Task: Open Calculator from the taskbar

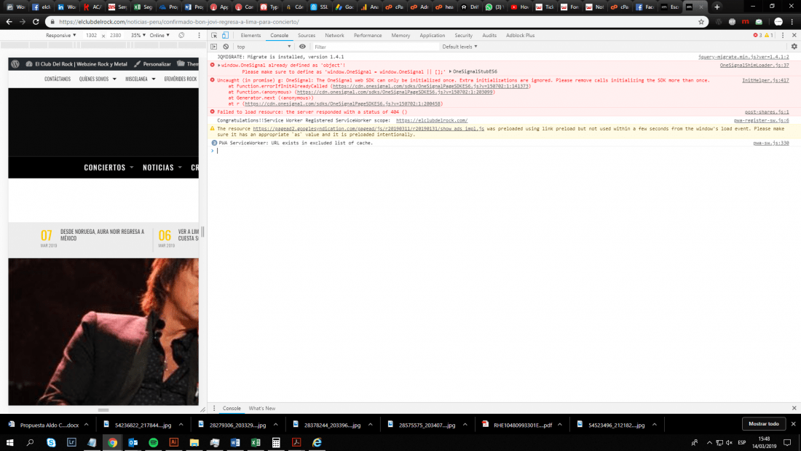Action: click(x=276, y=442)
